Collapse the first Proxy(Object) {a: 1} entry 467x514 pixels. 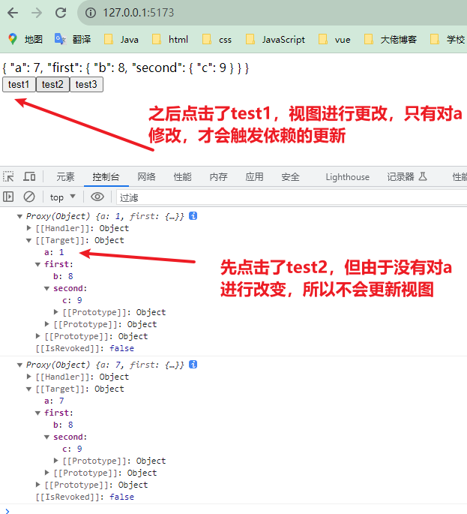(x=19, y=216)
